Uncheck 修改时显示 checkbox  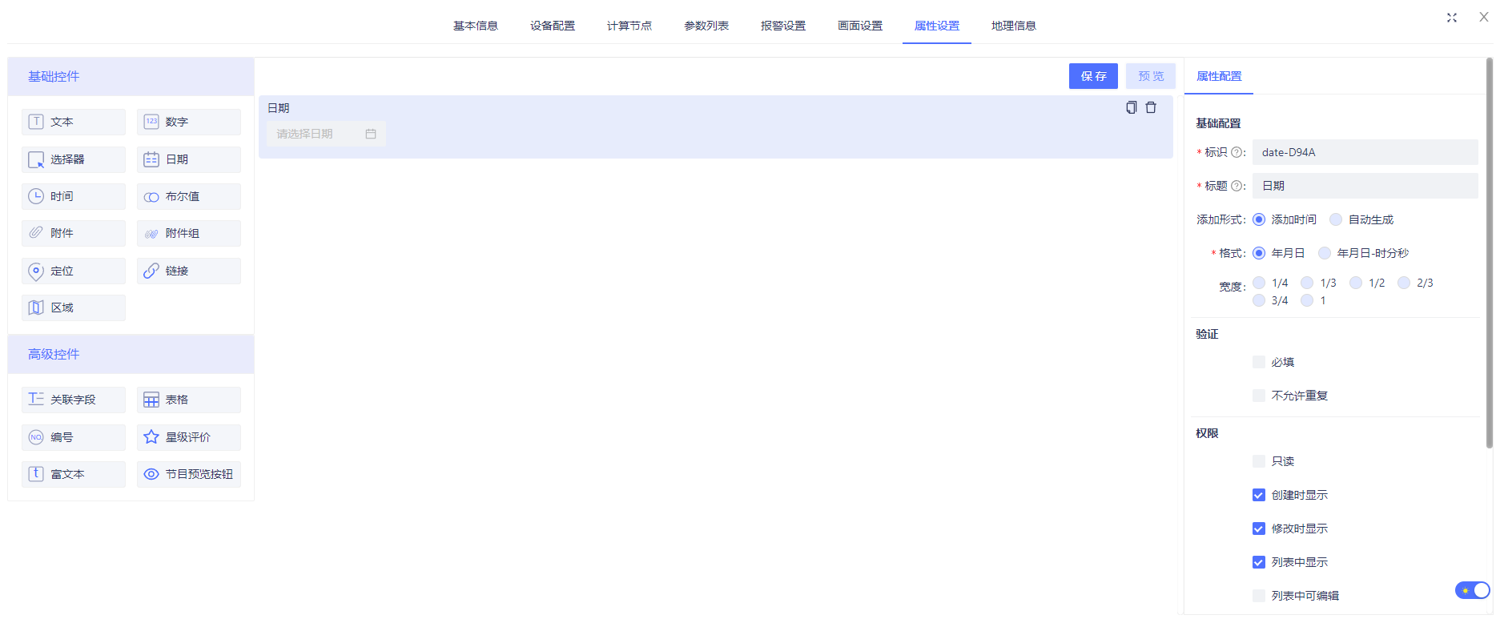pos(1259,529)
